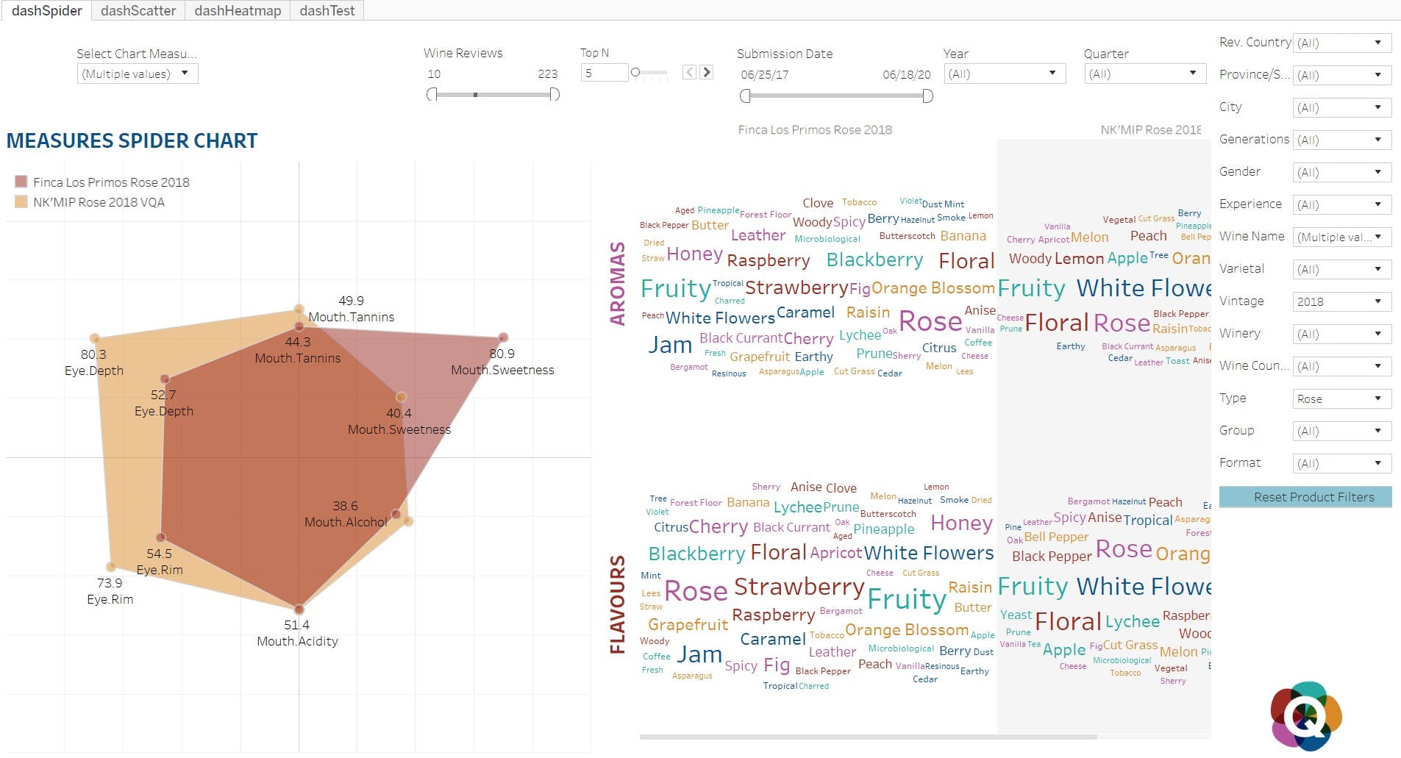Open the Select Chart Measures dropdown
Viewport: 1401px width, 758px height.
(138, 74)
